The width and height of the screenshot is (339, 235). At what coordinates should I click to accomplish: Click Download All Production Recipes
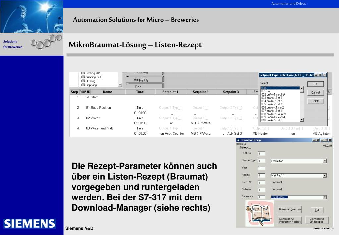coord(290,220)
